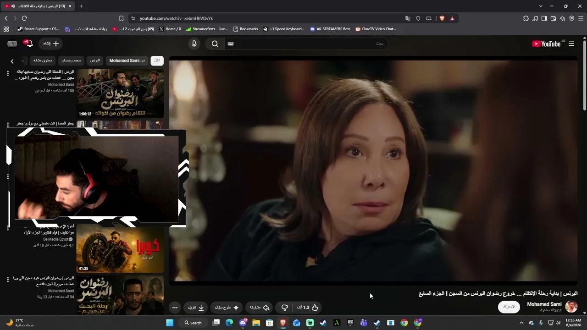The width and height of the screenshot is (587, 330).
Task: Open Steam Support bookmark
Action: click(38, 29)
